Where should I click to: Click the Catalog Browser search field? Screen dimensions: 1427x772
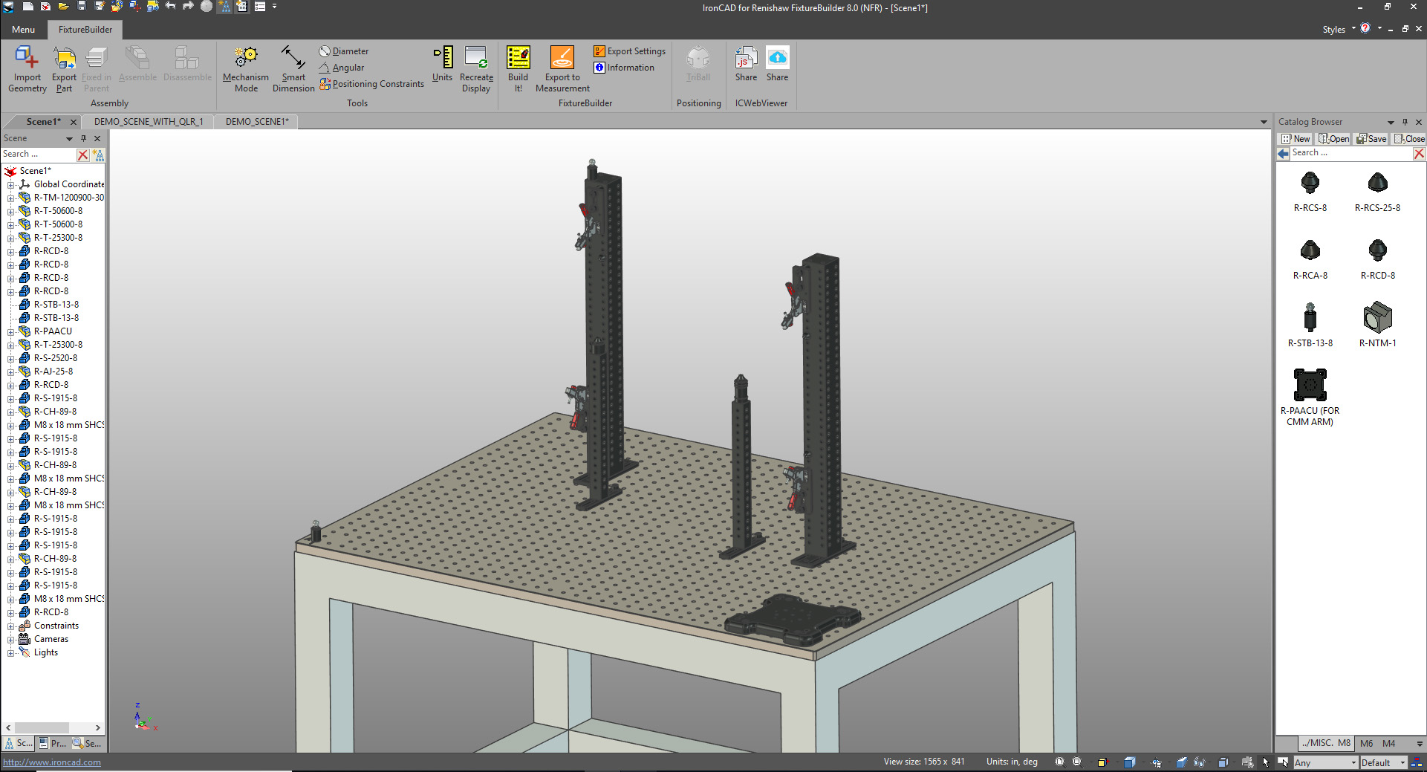point(1351,153)
